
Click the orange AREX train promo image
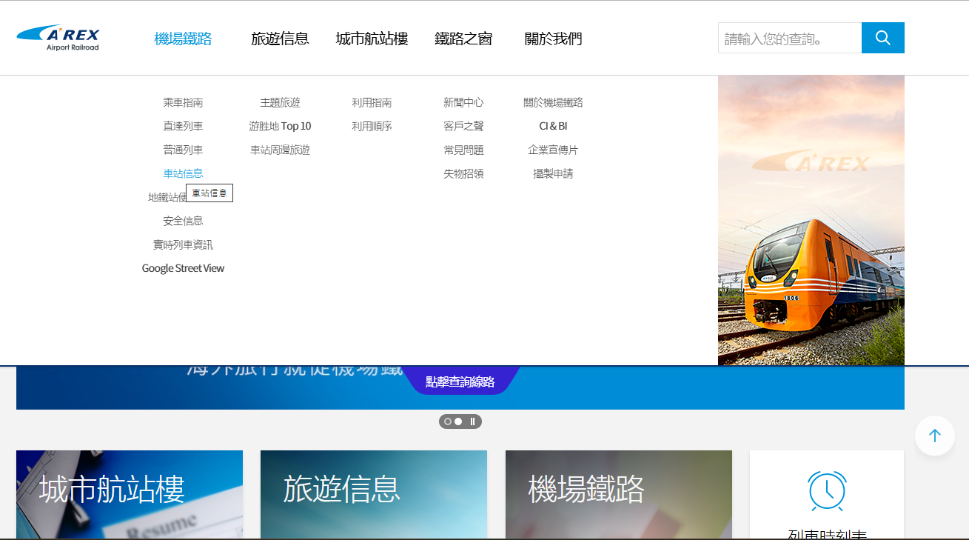(x=811, y=220)
